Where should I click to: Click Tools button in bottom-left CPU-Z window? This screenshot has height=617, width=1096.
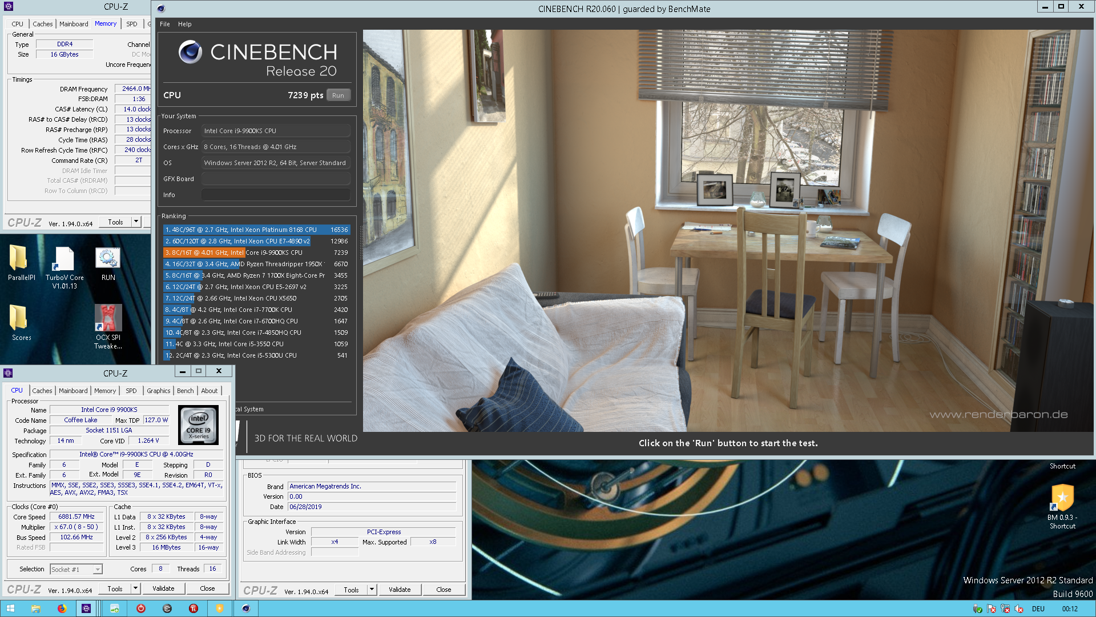[115, 588]
